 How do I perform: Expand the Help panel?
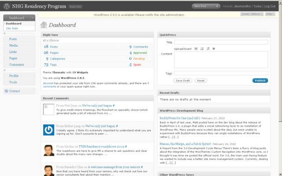[x=270, y=14]
